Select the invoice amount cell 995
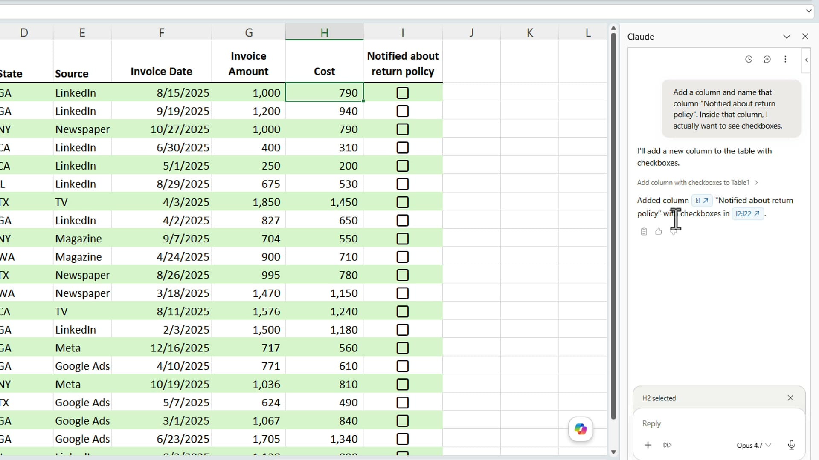The image size is (819, 460). (249, 275)
